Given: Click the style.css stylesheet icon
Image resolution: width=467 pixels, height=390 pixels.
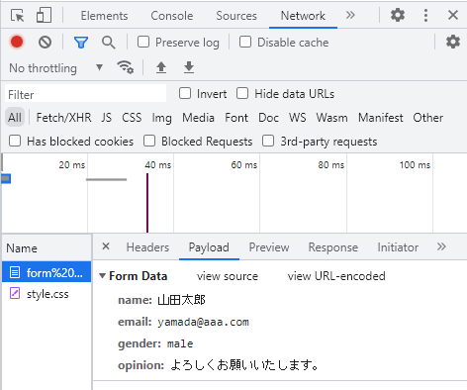Looking at the screenshot, I should tap(15, 293).
